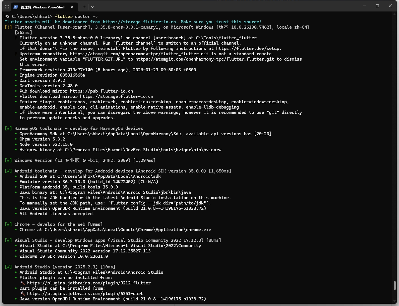Click 'Android Studio at C:\Program Files' line

[x=92, y=272]
